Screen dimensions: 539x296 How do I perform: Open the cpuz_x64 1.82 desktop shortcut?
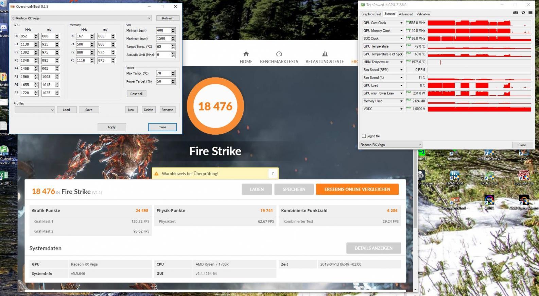524,178
